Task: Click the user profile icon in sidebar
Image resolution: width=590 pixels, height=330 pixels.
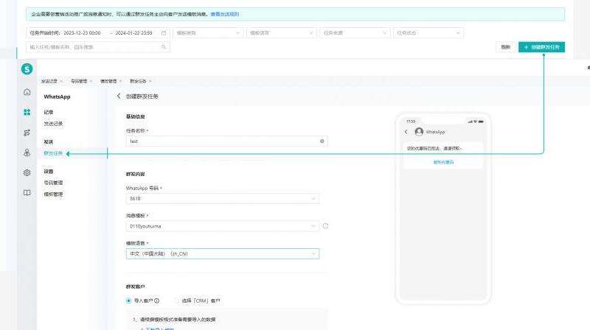Action: (x=27, y=152)
